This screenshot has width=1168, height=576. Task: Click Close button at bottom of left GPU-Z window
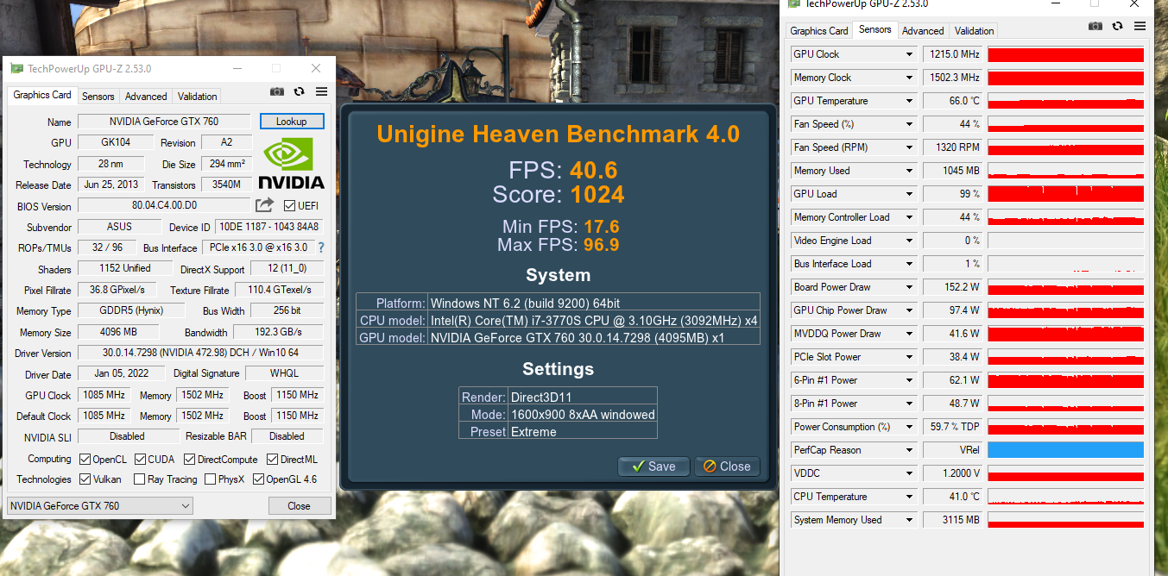click(x=299, y=506)
